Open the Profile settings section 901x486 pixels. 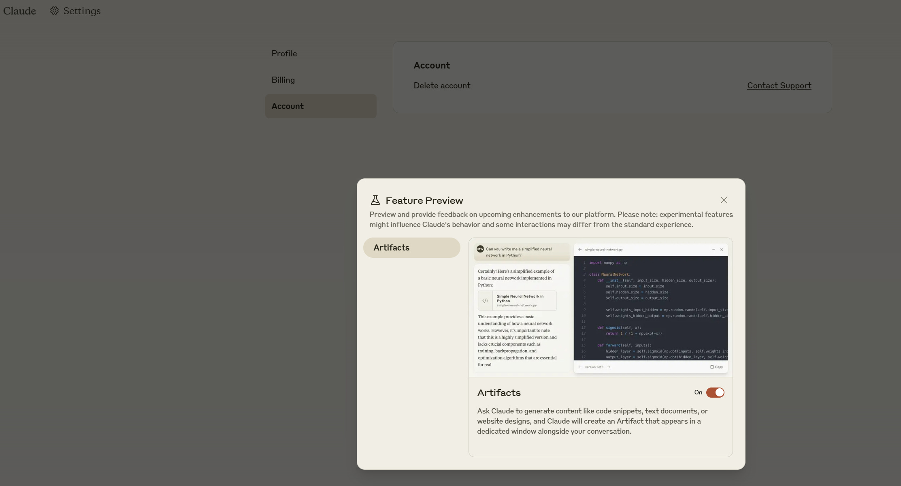point(284,54)
